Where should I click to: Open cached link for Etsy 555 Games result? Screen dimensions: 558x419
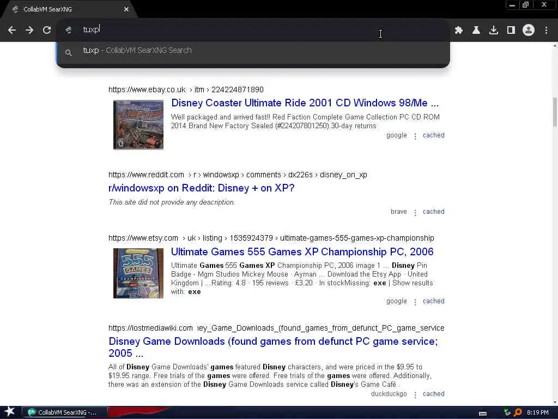click(433, 301)
